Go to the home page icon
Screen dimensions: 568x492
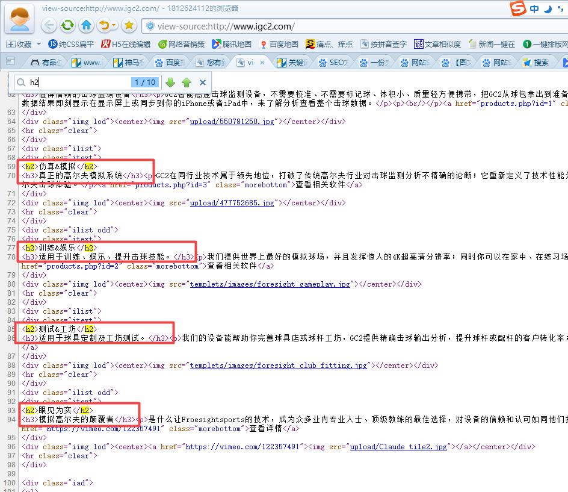pos(86,25)
